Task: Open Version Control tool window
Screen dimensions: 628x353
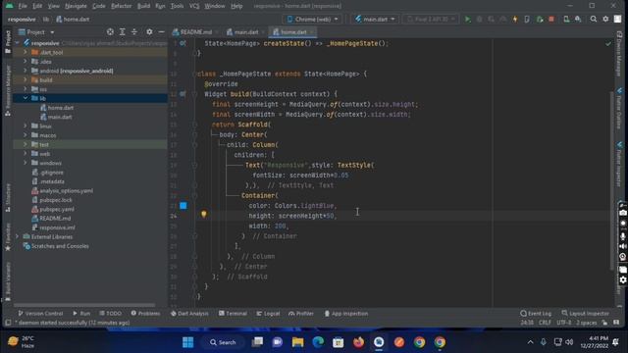Action: pos(40,314)
